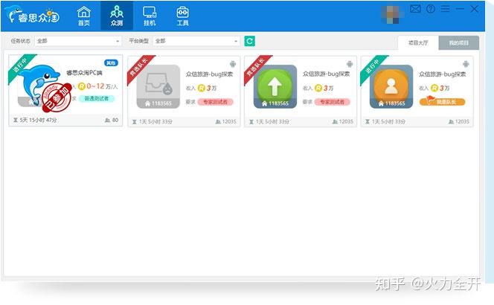Click the green refresh button
This screenshot has height=305, width=494.
pos(250,41)
